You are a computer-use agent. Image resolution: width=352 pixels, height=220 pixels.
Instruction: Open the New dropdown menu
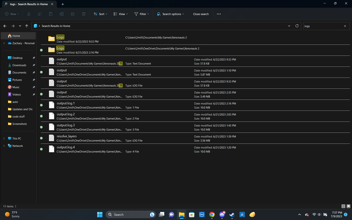click(x=12, y=14)
